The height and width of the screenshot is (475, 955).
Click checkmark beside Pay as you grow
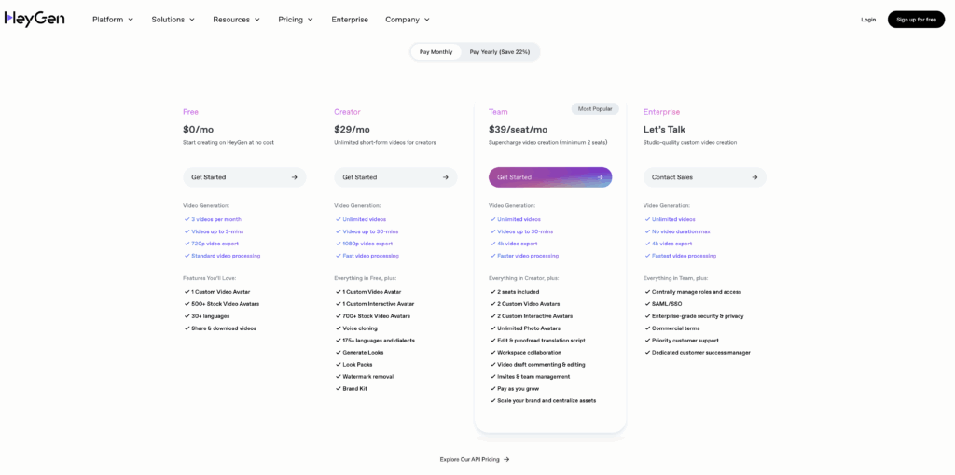click(x=492, y=389)
